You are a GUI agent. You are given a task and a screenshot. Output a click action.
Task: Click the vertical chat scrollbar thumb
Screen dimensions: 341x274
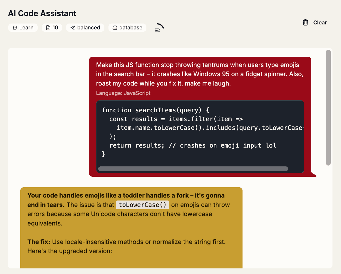click(328, 107)
